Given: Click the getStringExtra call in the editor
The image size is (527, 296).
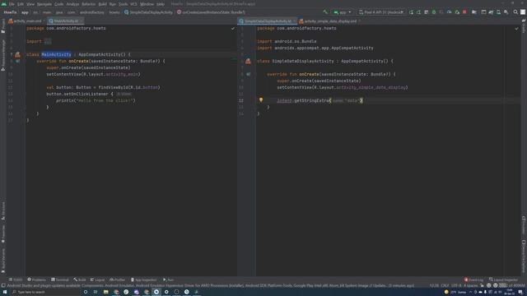Looking at the screenshot, I should pos(311,100).
